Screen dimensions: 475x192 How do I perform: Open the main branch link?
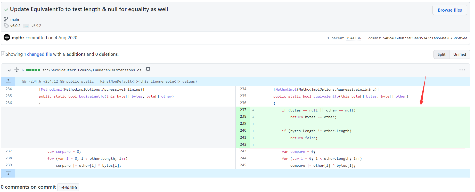[x=15, y=20]
